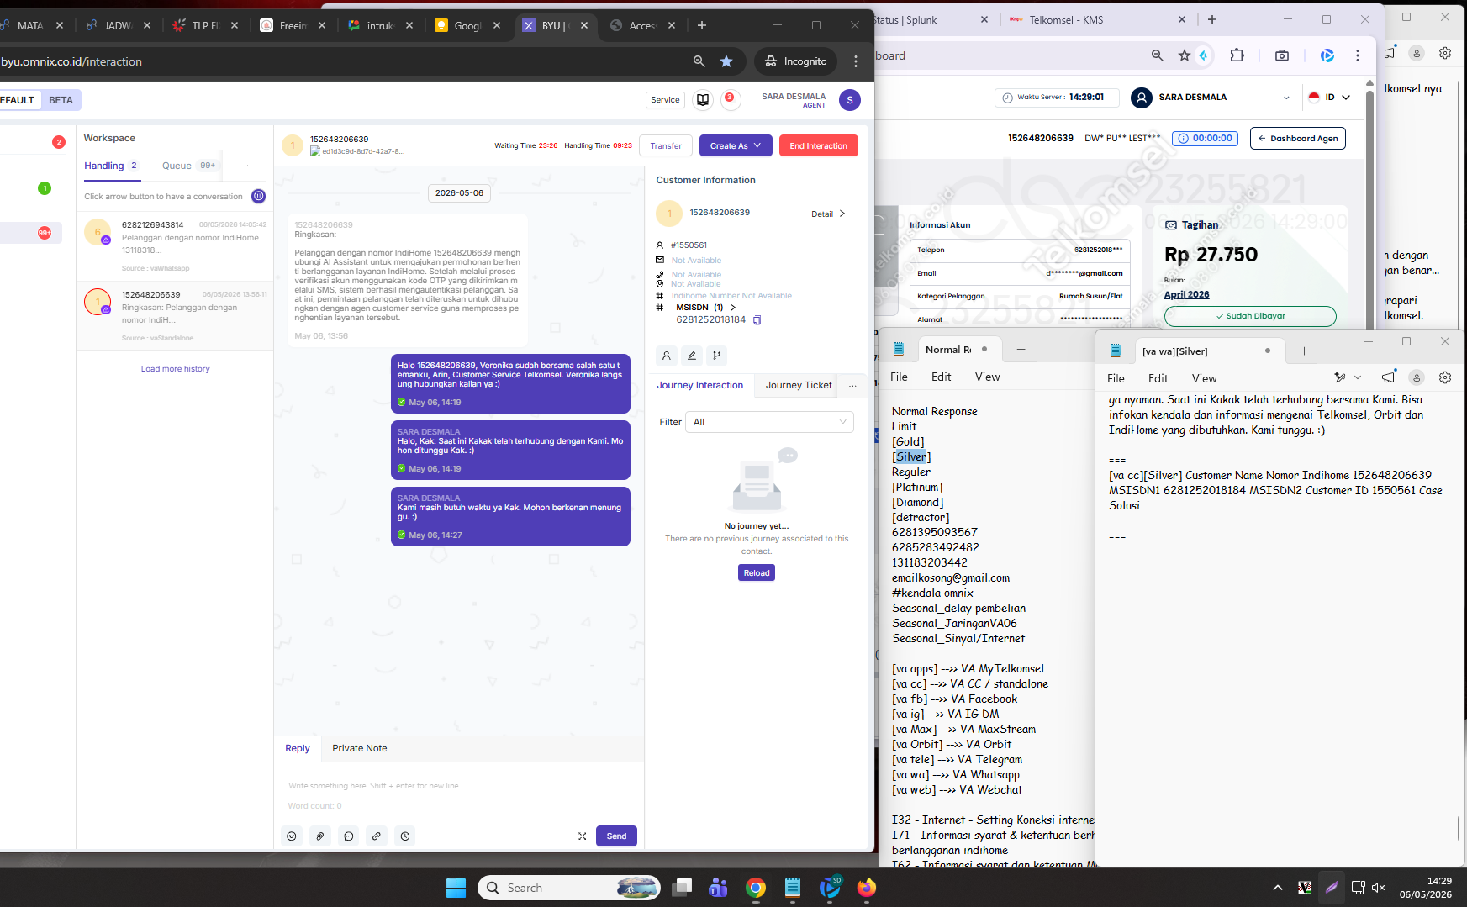Image resolution: width=1467 pixels, height=907 pixels.
Task: Click the S avatar for Sara Desmala
Action: 850,100
